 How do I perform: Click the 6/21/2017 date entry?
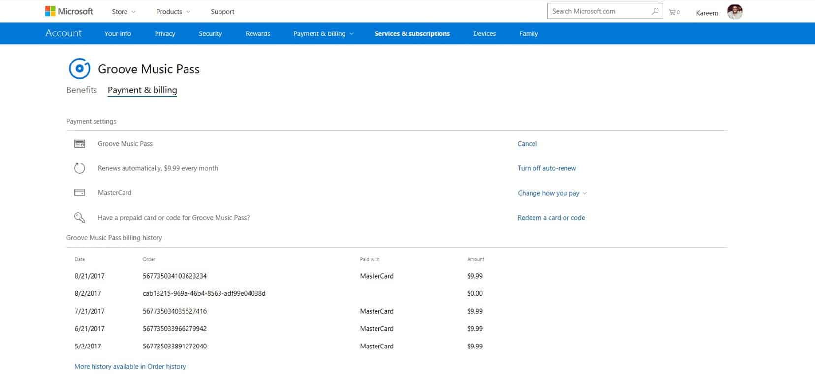click(90, 329)
